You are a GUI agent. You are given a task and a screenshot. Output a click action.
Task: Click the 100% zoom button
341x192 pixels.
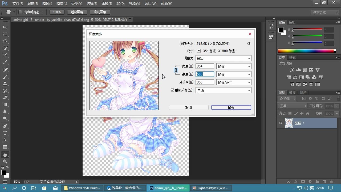coord(57,12)
